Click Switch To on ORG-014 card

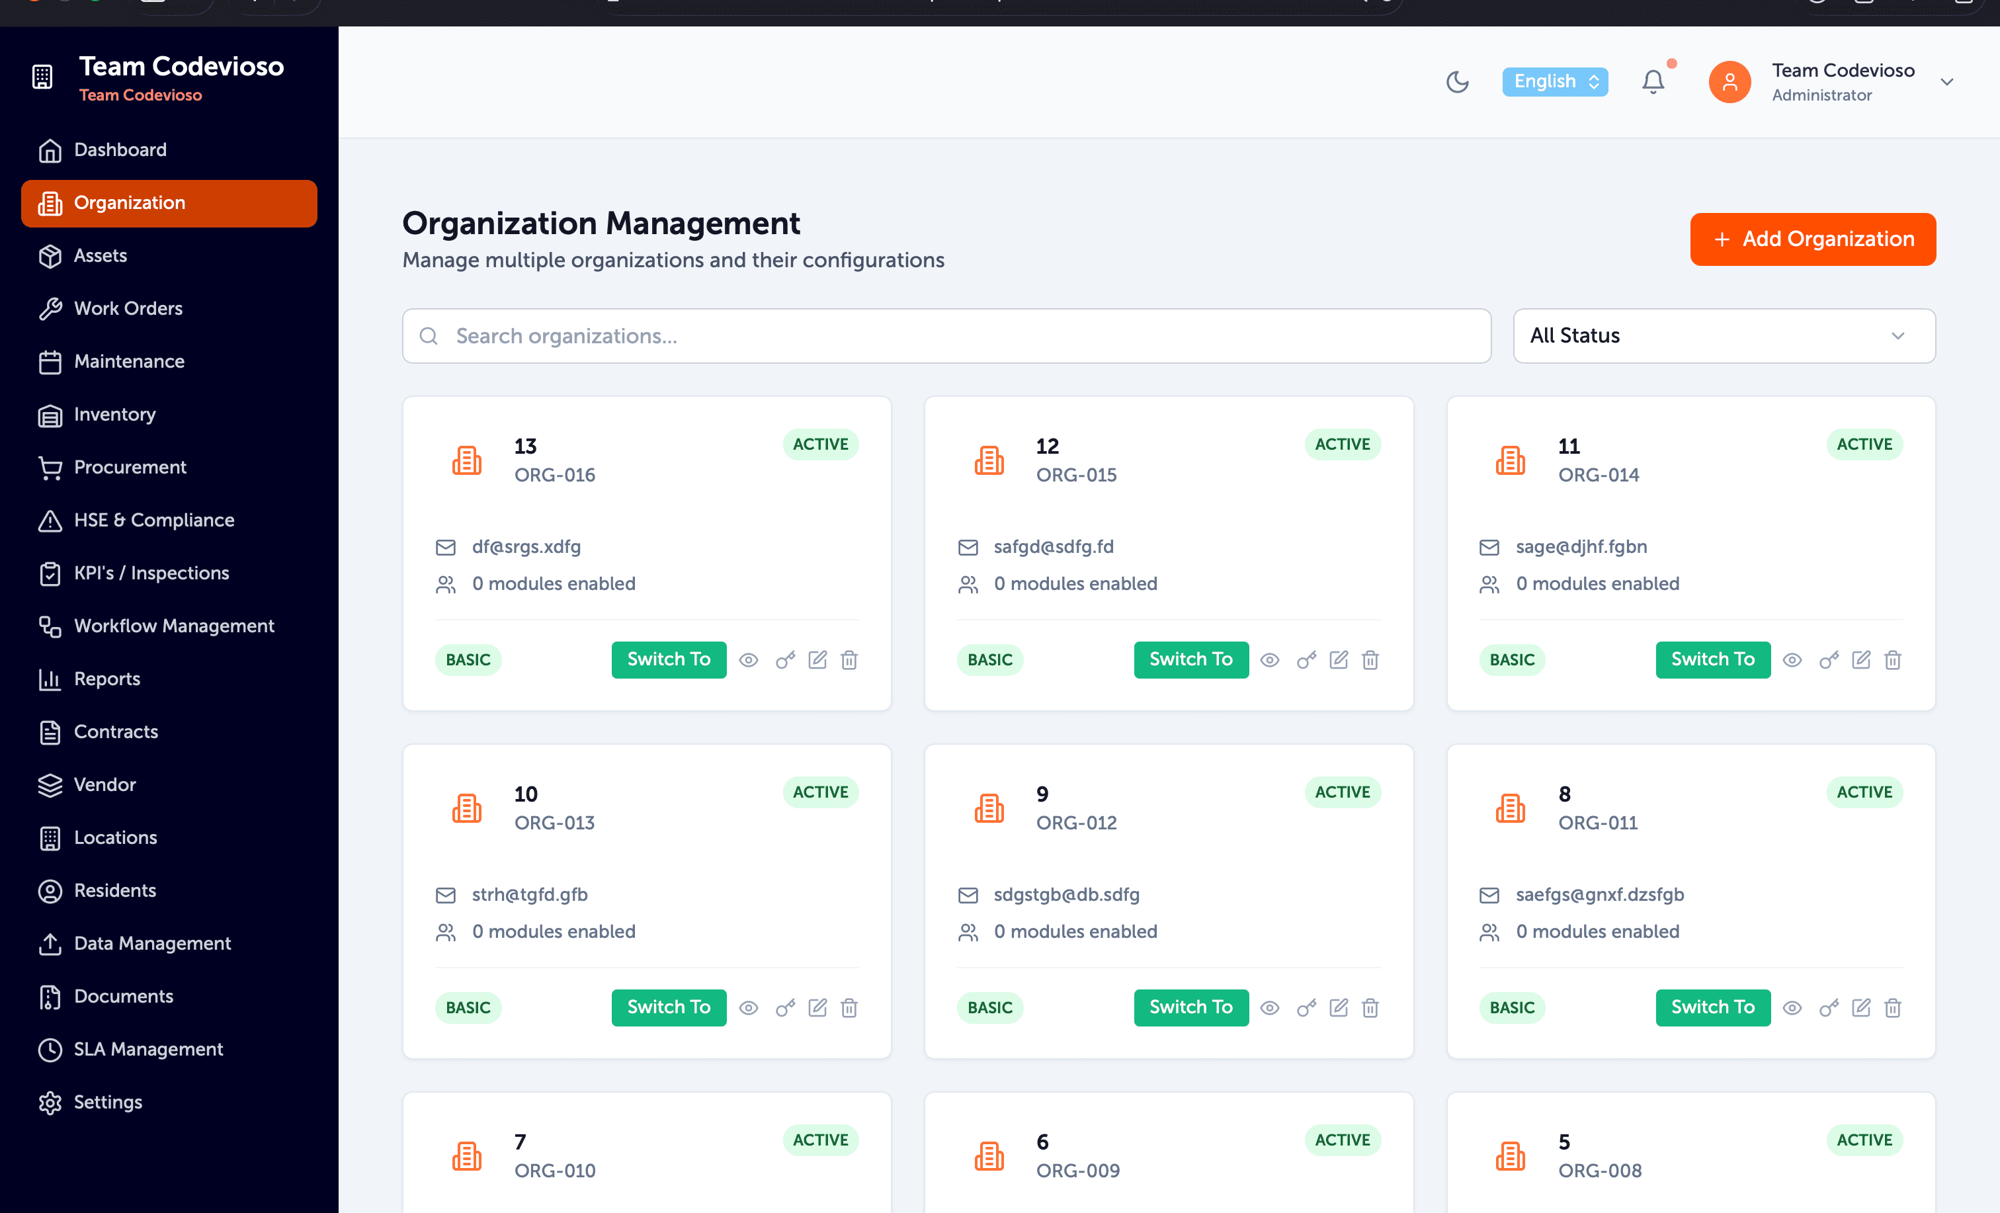pyautogui.click(x=1713, y=659)
